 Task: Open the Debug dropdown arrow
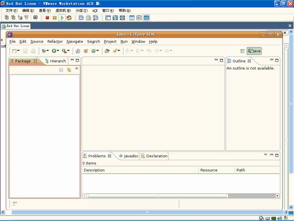[47, 51]
